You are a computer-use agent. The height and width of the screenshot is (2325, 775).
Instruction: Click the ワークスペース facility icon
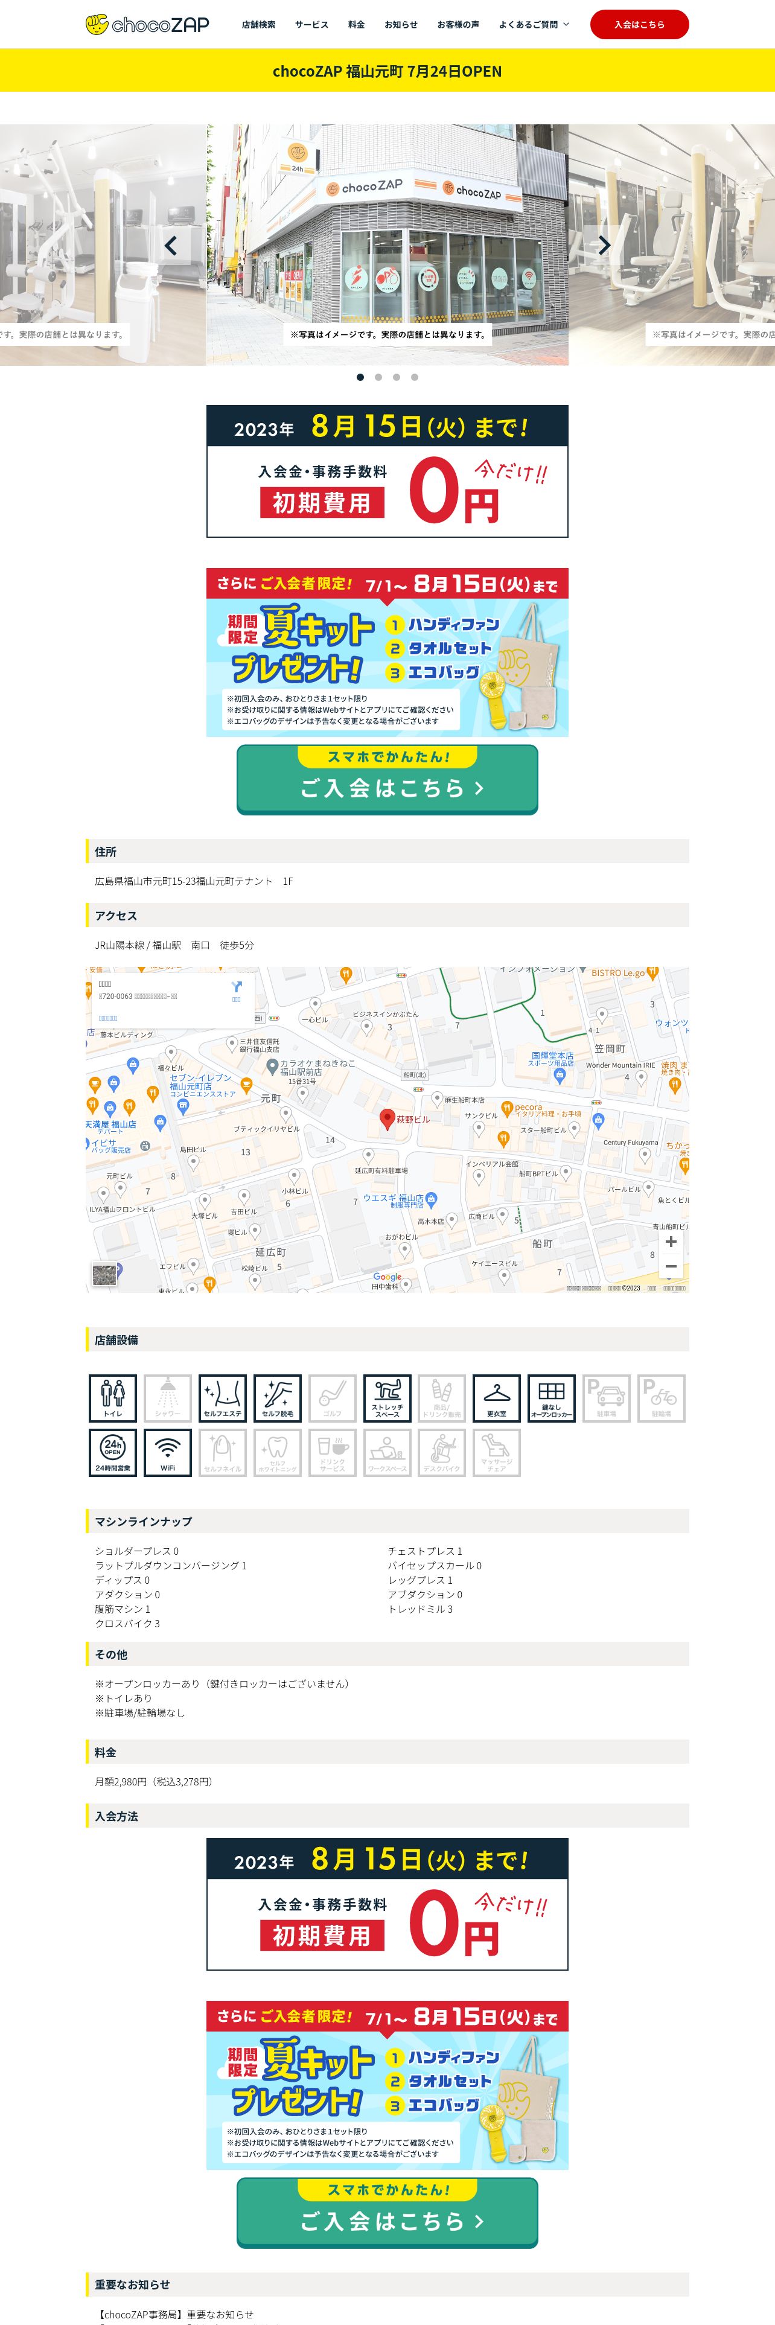point(387,1452)
